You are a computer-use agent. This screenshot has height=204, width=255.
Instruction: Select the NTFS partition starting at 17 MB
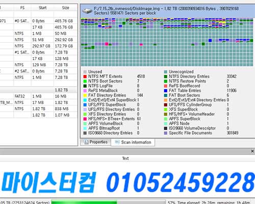(x=39, y=103)
